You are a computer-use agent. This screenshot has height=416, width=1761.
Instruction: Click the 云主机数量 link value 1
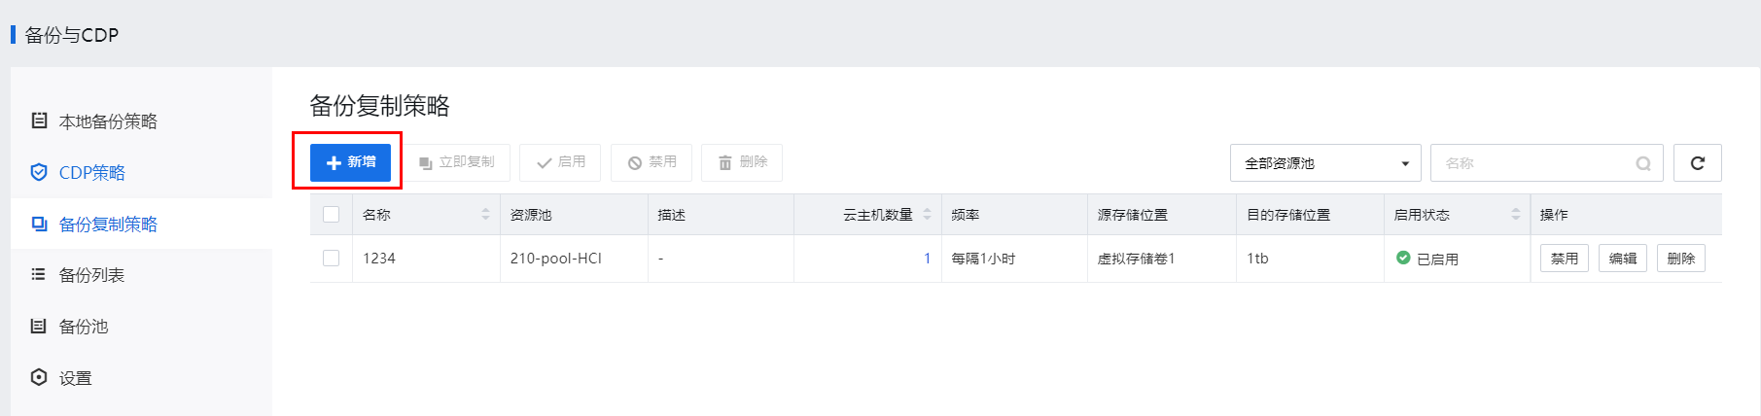(927, 259)
